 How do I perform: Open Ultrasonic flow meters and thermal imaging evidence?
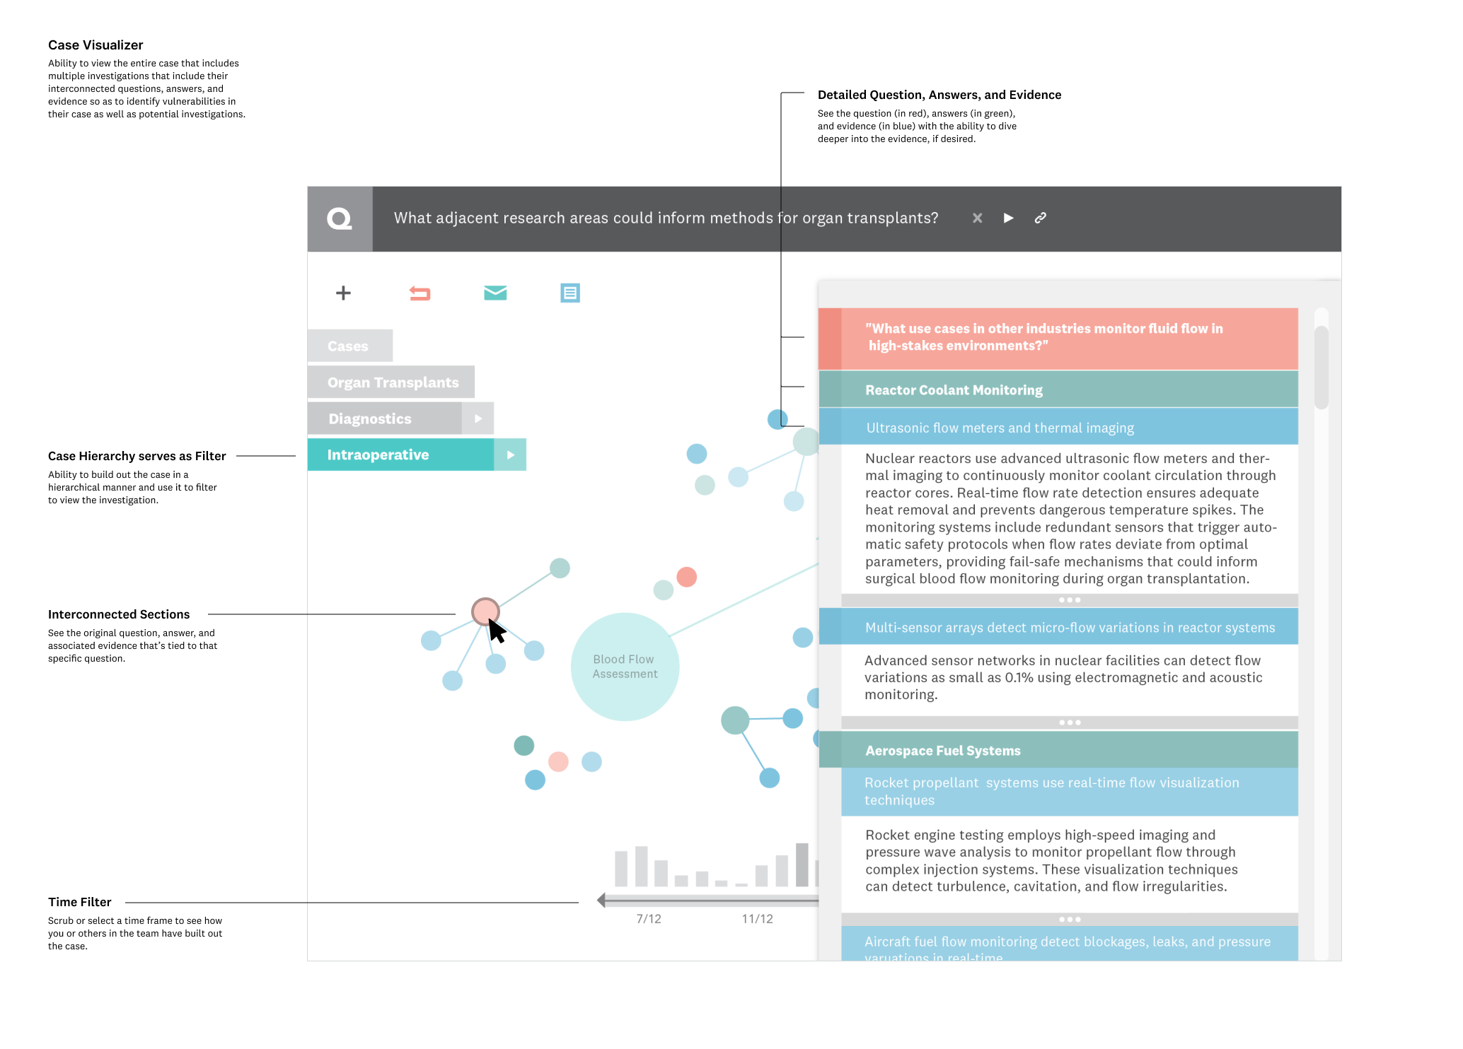coord(1058,428)
